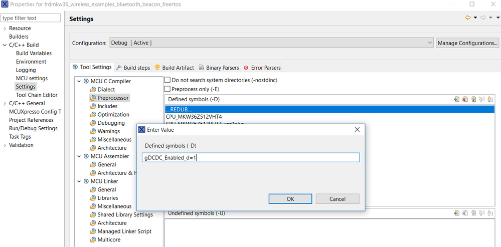
Task: Move down icon in Undefined symbols toolbar
Action: click(490, 213)
